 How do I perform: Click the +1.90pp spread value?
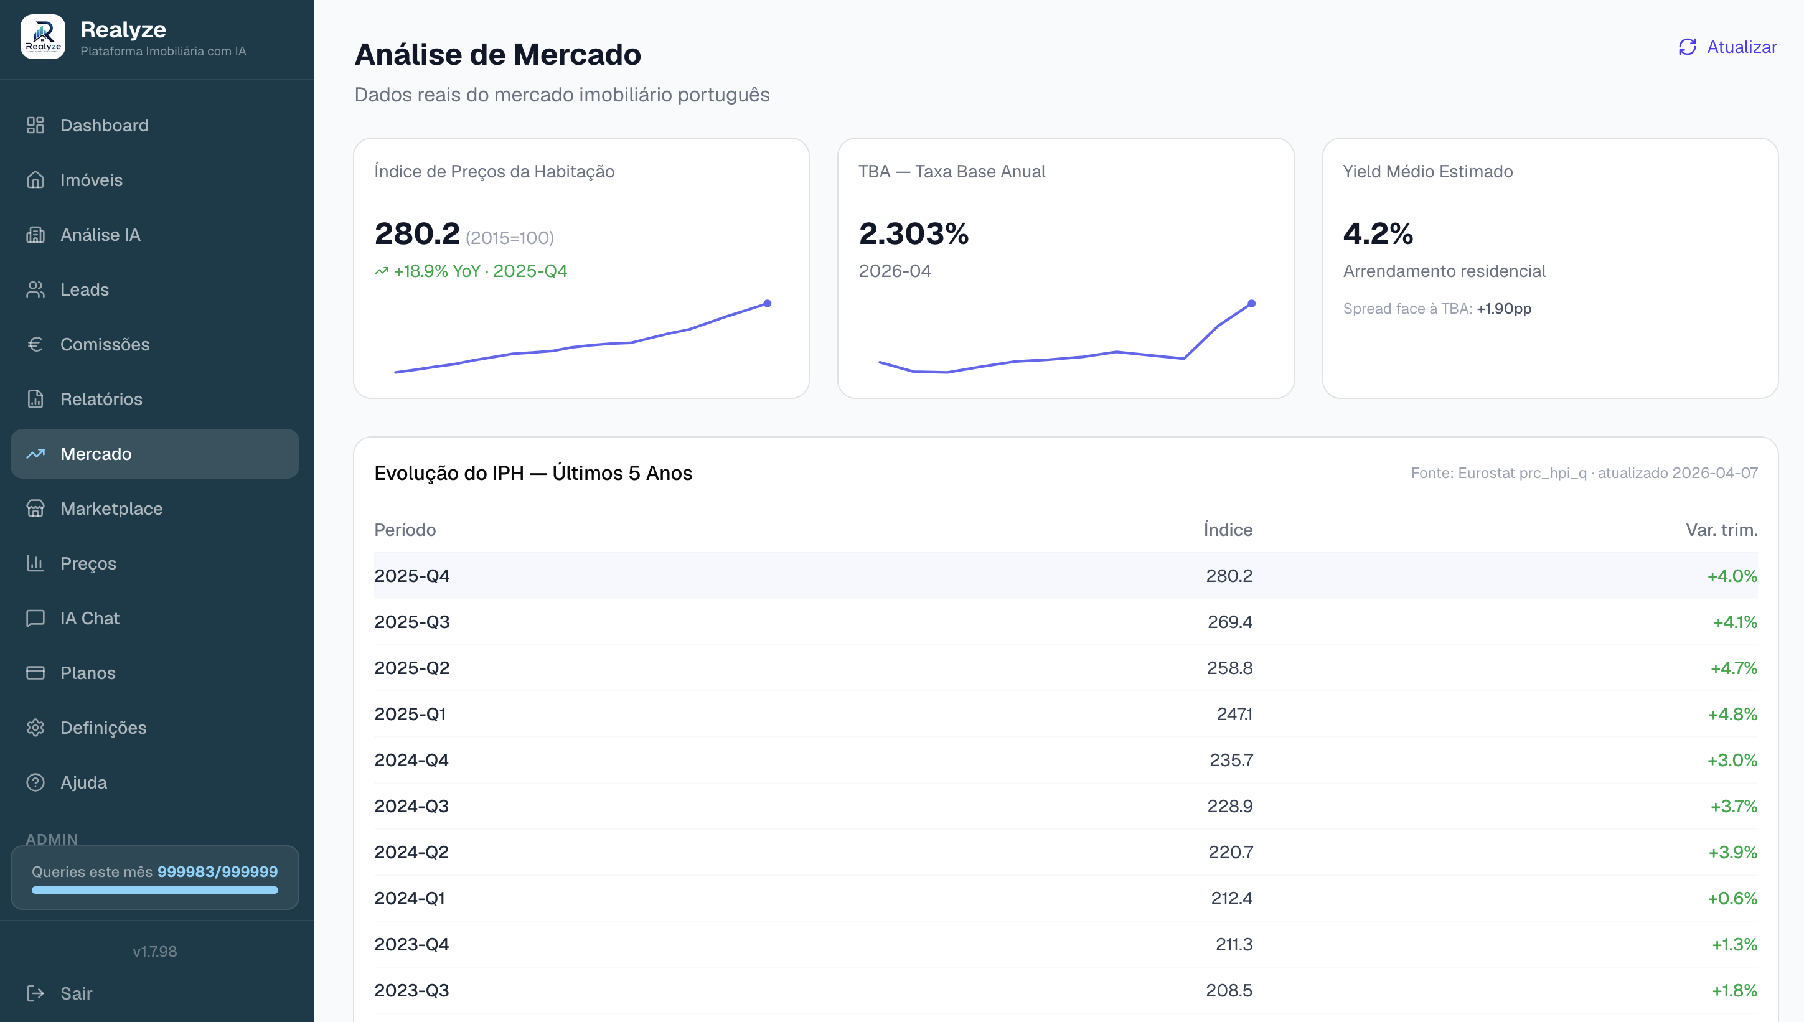(1505, 309)
